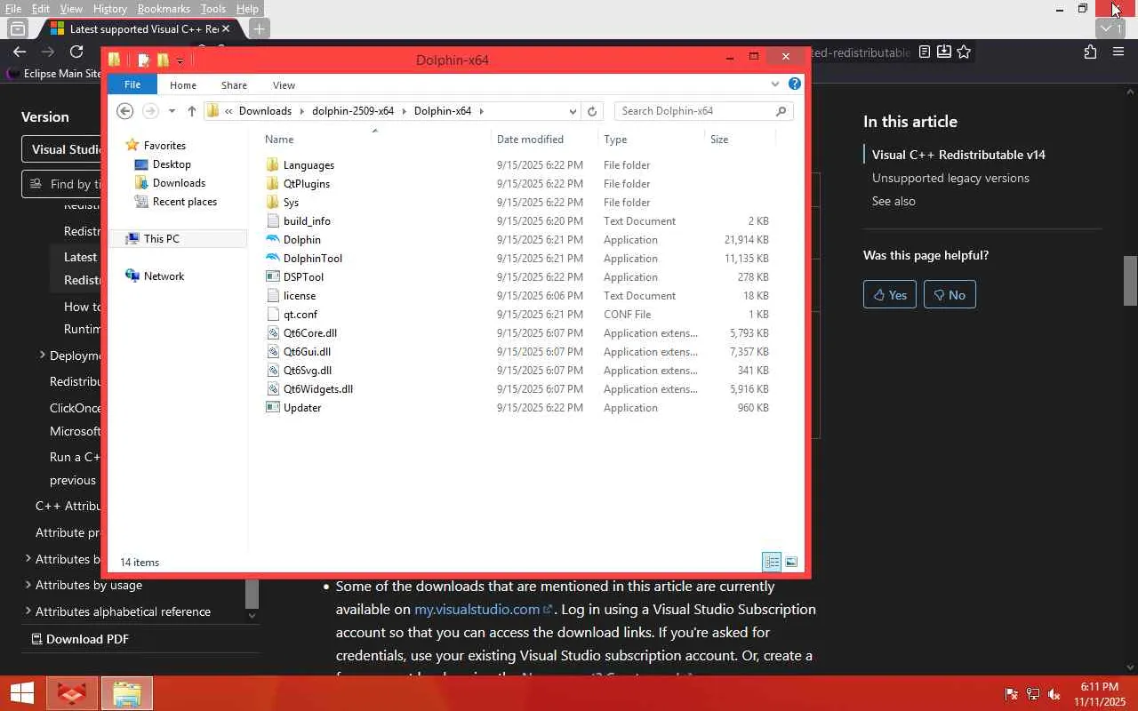Click Yes for page helpful feedback
The width and height of the screenshot is (1138, 711).
point(890,295)
